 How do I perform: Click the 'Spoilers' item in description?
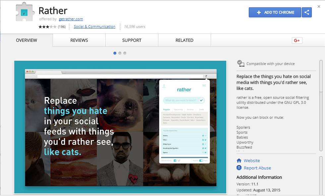coord(243,127)
